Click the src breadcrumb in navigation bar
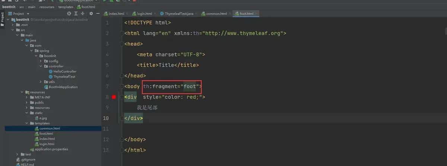Image resolution: width=447 pixels, height=166 pixels. click(22, 7)
